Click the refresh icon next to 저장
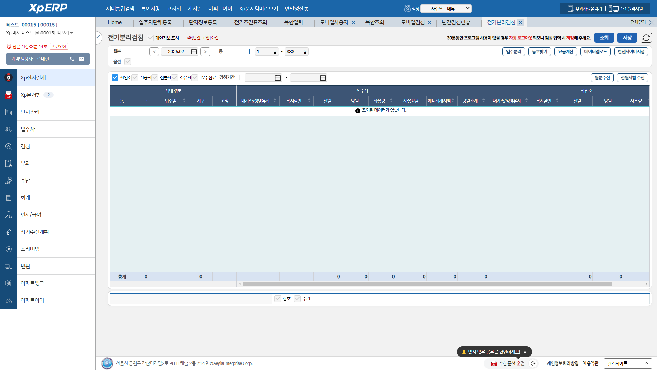 coord(646,38)
